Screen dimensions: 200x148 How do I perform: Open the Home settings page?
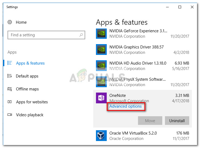point(21,22)
